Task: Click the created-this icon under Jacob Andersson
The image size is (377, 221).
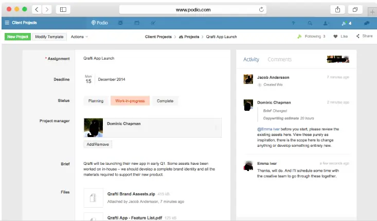Action: point(260,84)
